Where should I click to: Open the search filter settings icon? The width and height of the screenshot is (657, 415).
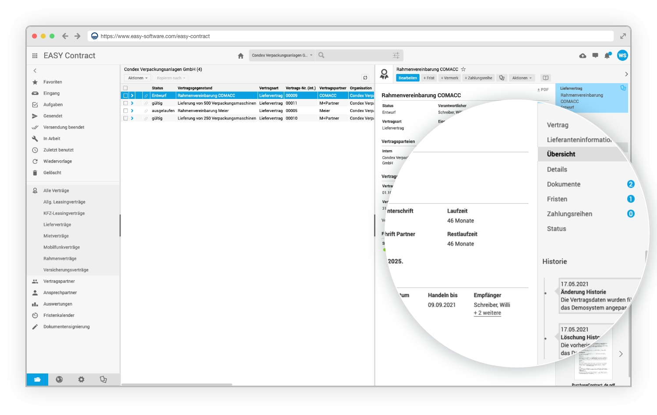396,55
